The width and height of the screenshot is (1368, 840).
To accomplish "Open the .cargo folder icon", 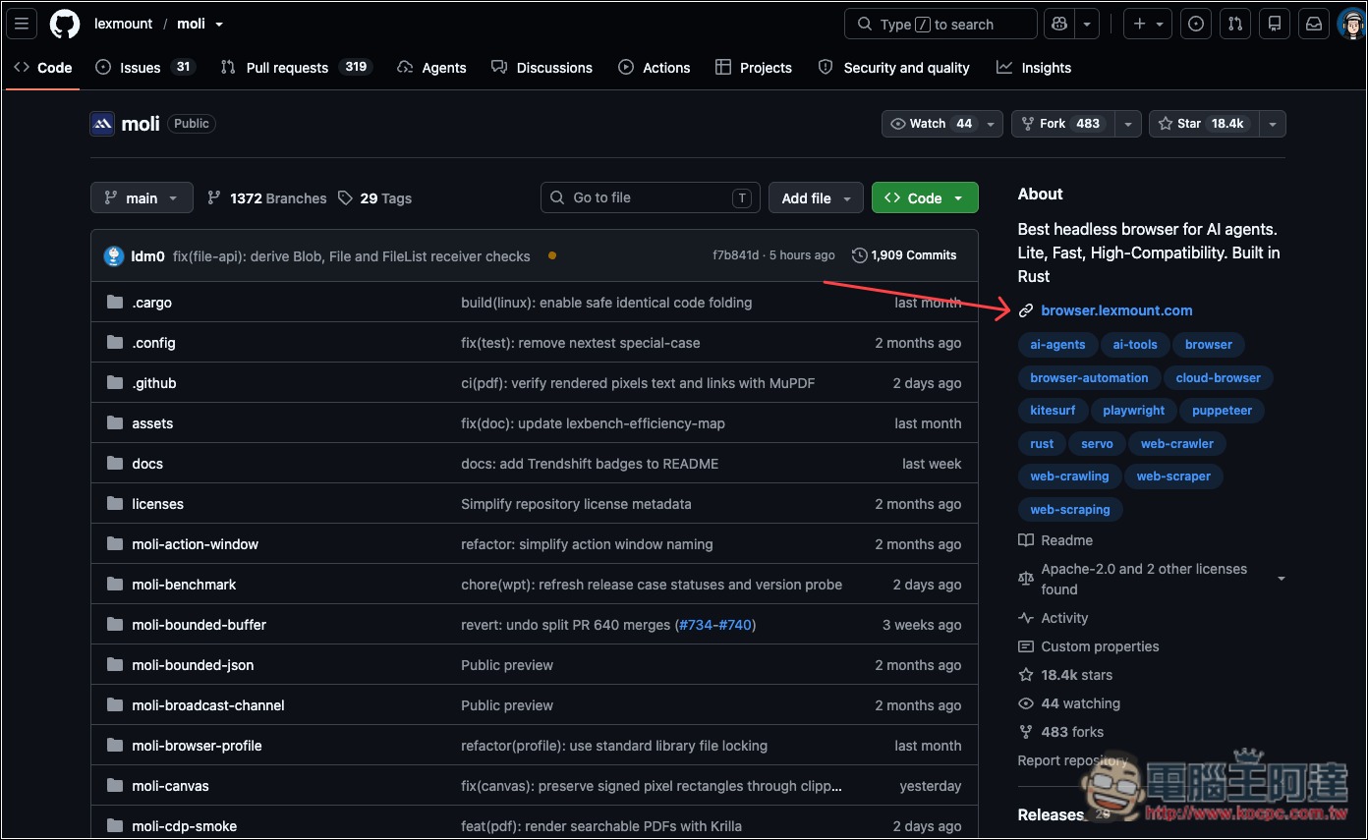I will click(x=115, y=303).
